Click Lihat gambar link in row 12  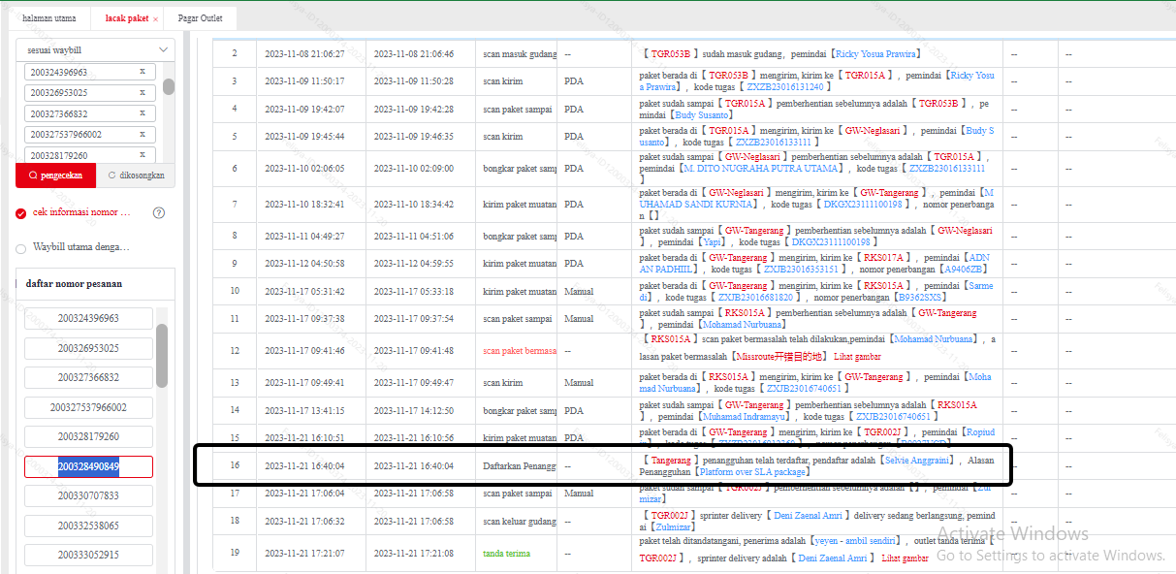(x=857, y=357)
